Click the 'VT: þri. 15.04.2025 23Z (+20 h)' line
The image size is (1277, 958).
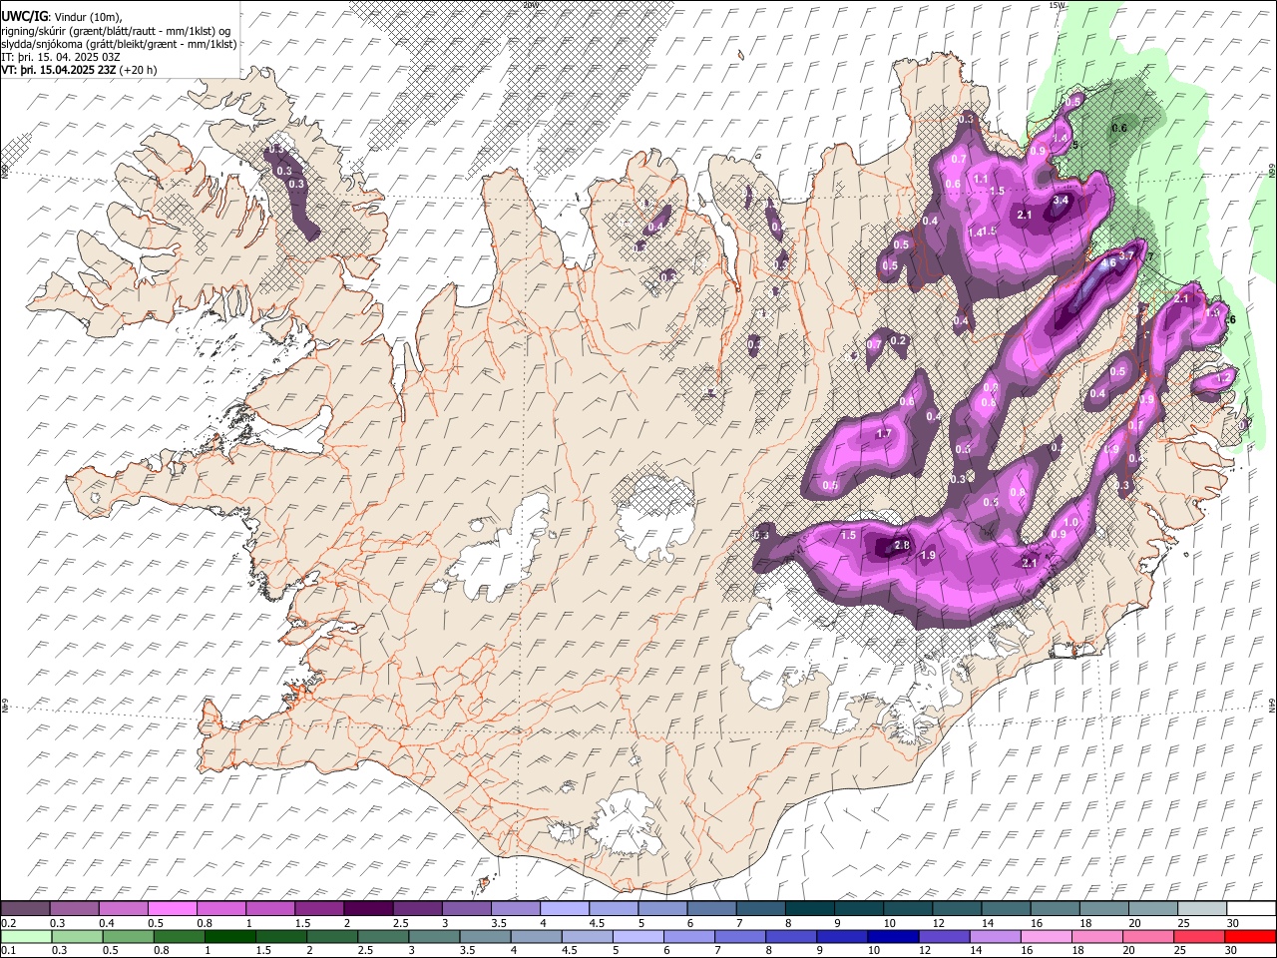click(79, 70)
